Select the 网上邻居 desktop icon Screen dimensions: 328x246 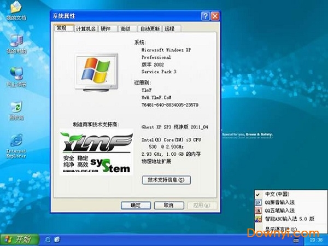point(16,77)
